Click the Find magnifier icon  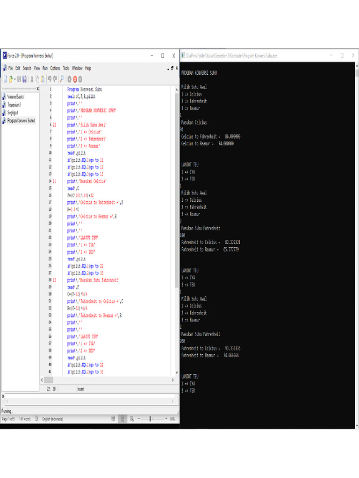click(x=62, y=79)
